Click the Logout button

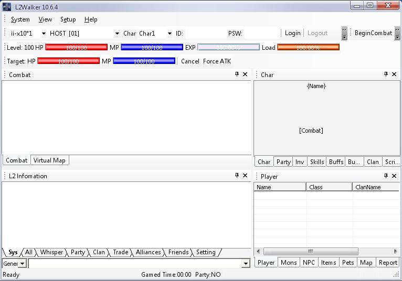click(318, 33)
